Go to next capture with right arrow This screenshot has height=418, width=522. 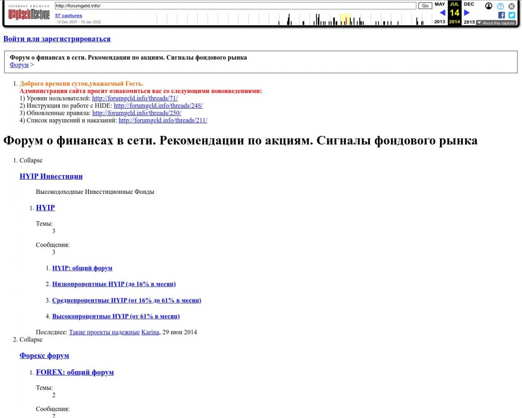(x=467, y=13)
